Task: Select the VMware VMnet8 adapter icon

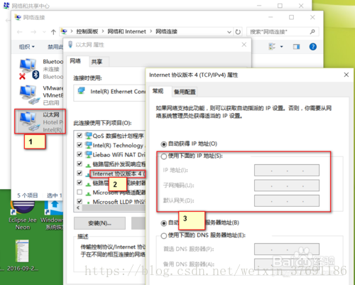Action: pos(28,95)
